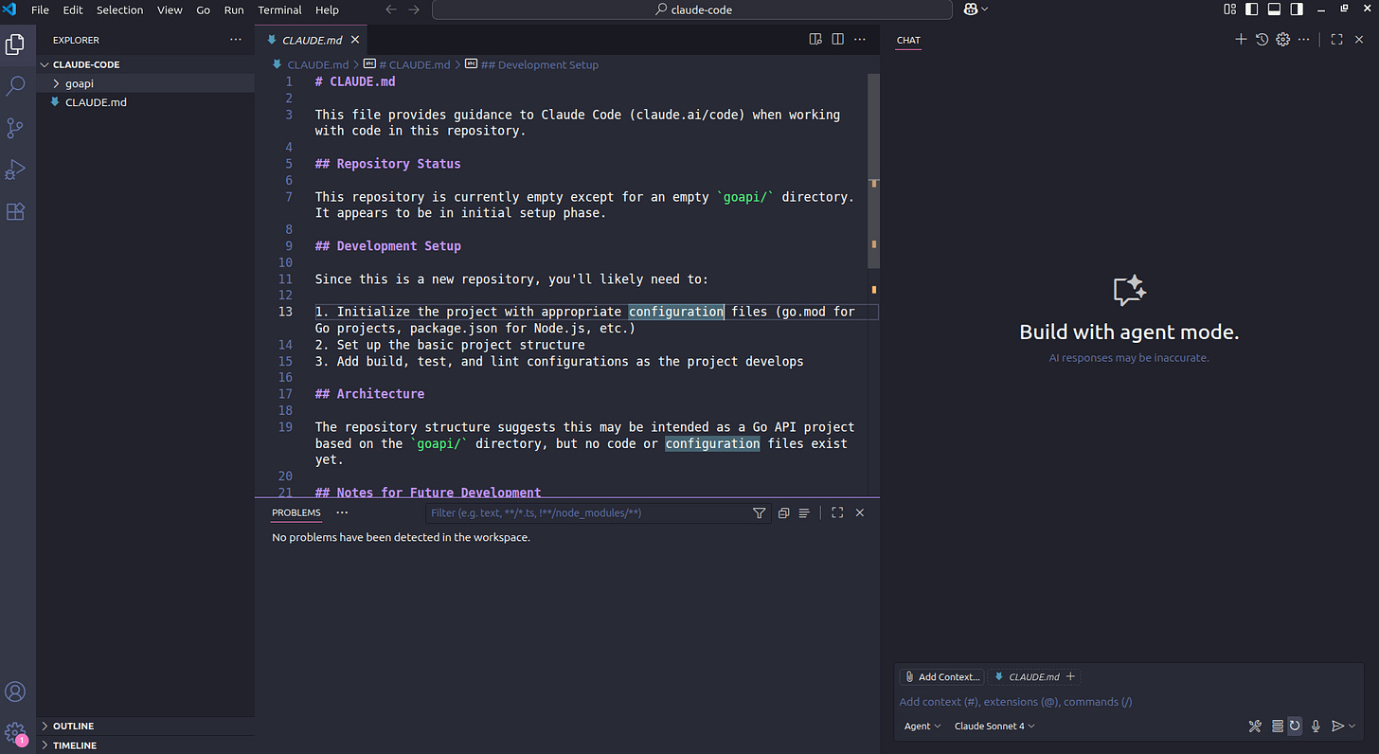The width and height of the screenshot is (1379, 754).
Task: Open chat panel More Actions ellipsis
Action: coord(1305,40)
